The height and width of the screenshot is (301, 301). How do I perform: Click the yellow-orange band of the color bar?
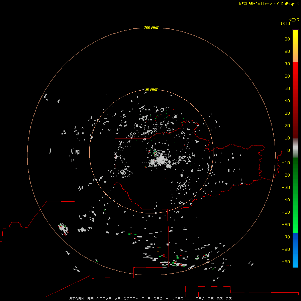point(295,46)
